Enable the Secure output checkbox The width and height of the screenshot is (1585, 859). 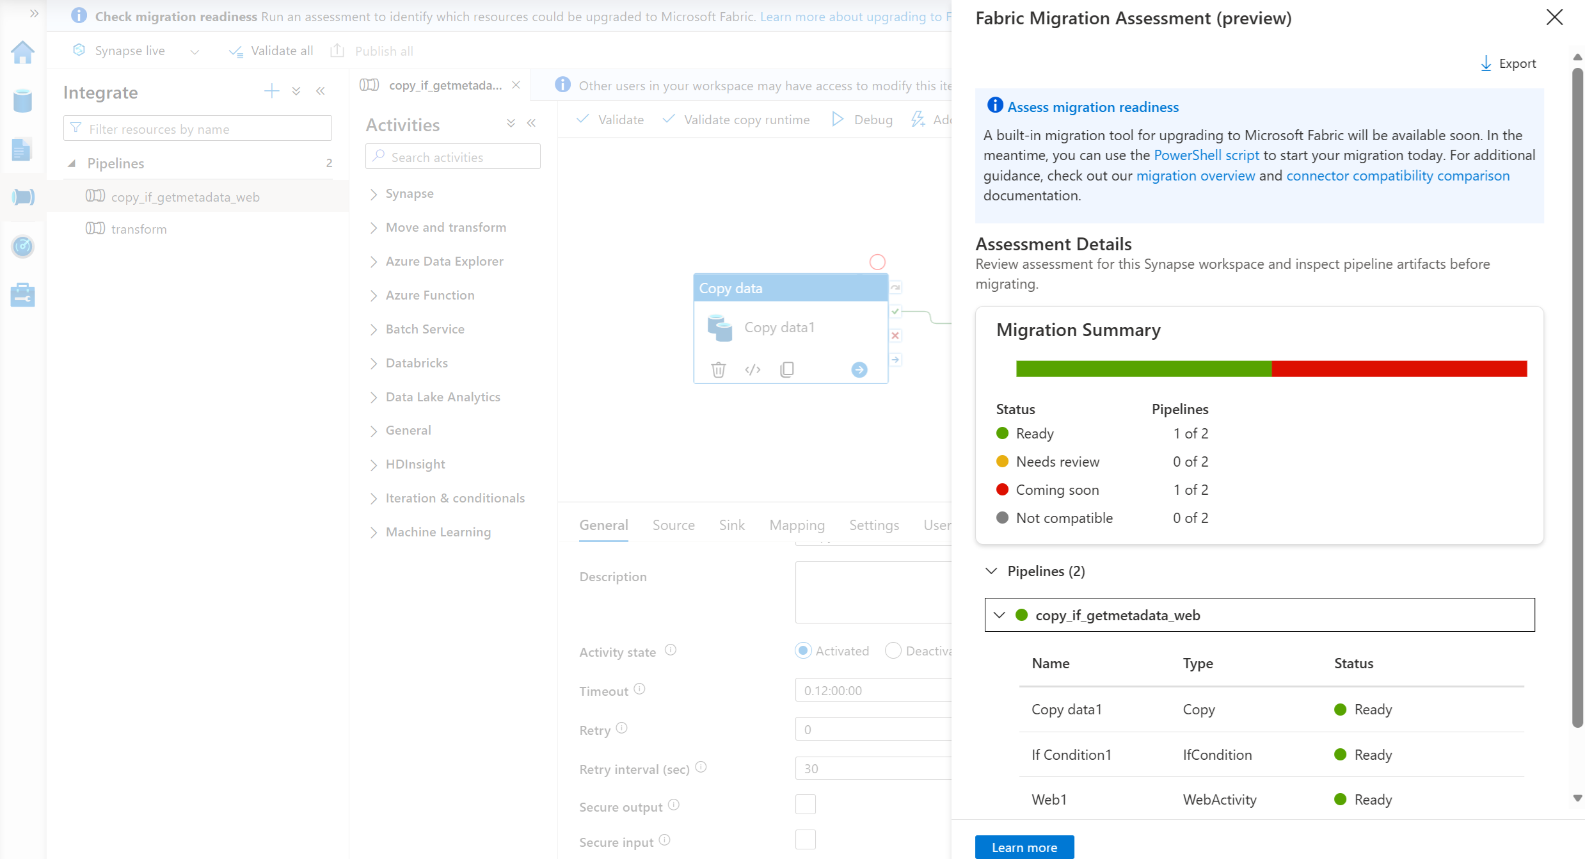pos(805,805)
